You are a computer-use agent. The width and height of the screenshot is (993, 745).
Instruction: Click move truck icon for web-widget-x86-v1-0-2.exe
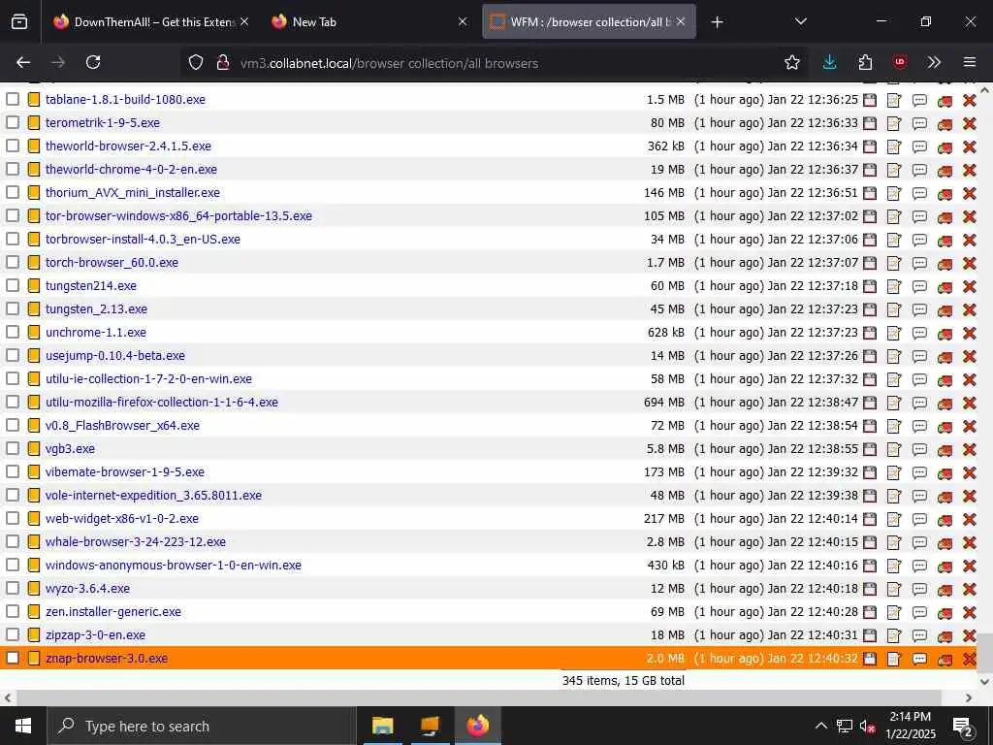[945, 520]
